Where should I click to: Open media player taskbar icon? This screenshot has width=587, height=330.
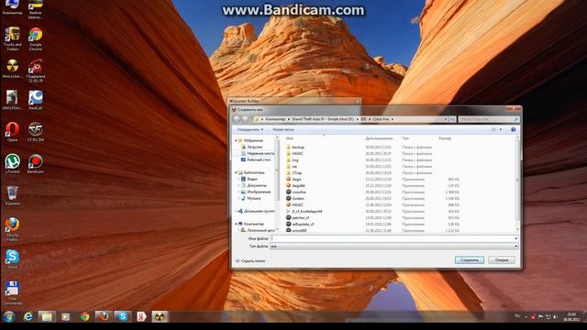click(x=65, y=316)
